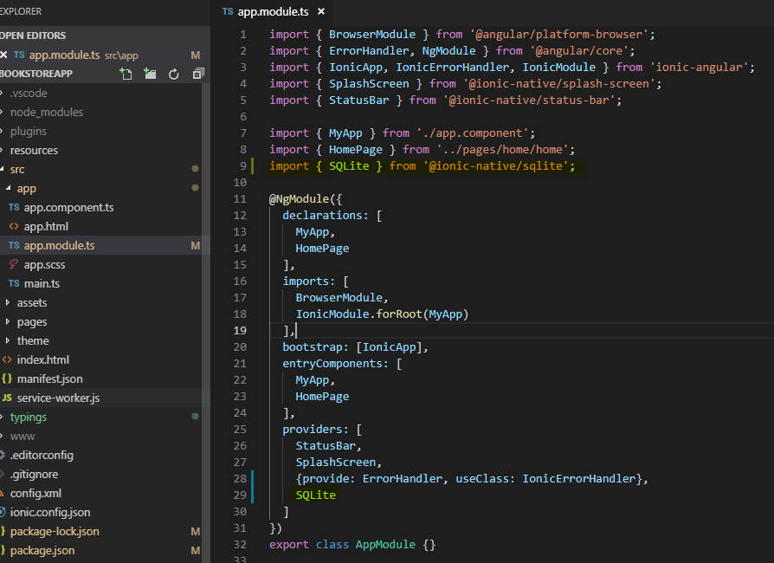774x563 pixels.
Task: Open config.xml file
Action: (x=35, y=493)
